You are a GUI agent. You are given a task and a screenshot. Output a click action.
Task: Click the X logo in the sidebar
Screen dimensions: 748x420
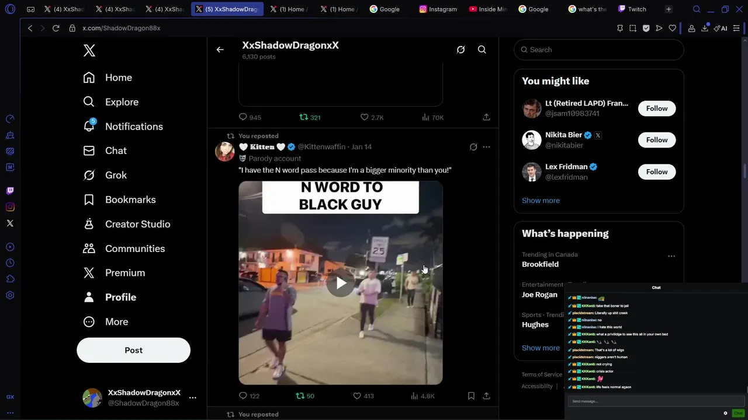tap(89, 51)
